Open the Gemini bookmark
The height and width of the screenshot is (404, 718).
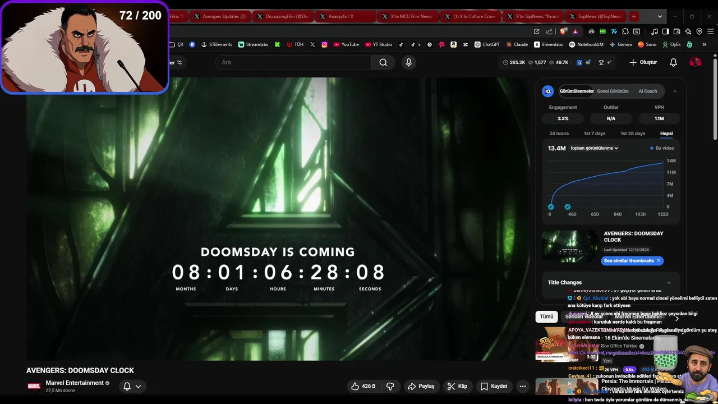point(620,44)
